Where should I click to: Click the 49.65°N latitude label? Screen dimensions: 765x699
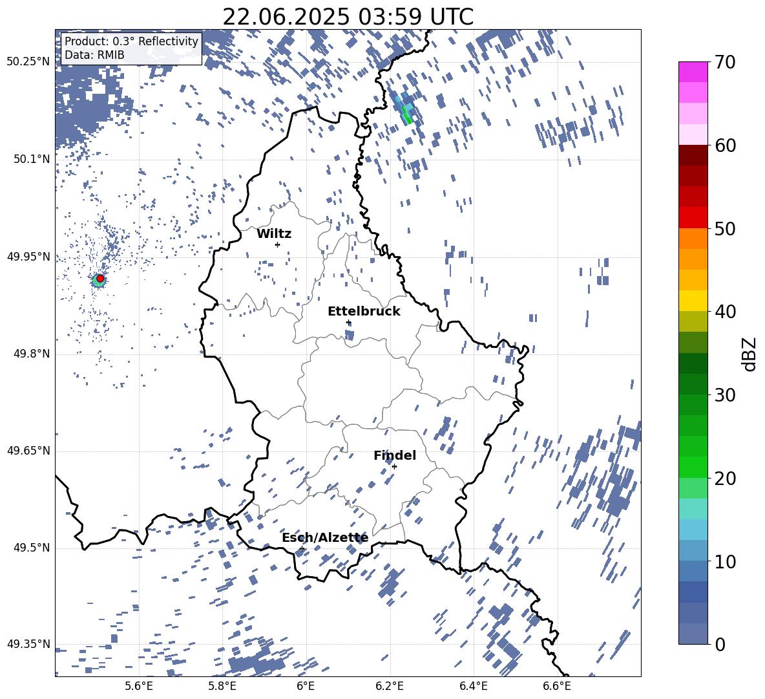point(28,450)
